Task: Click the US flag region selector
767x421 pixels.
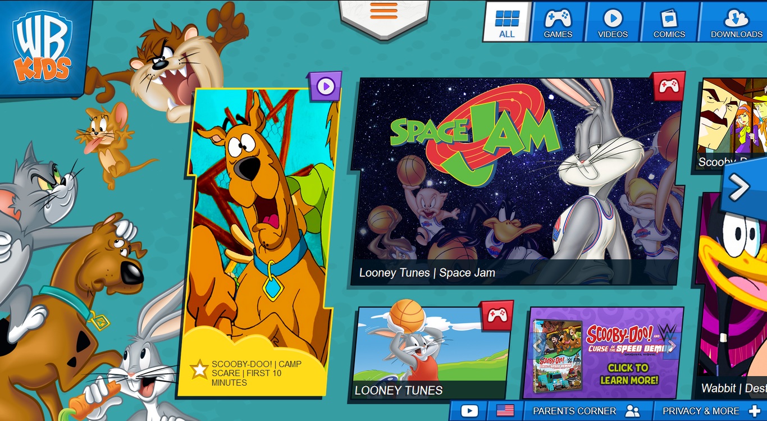Action: tap(505, 411)
